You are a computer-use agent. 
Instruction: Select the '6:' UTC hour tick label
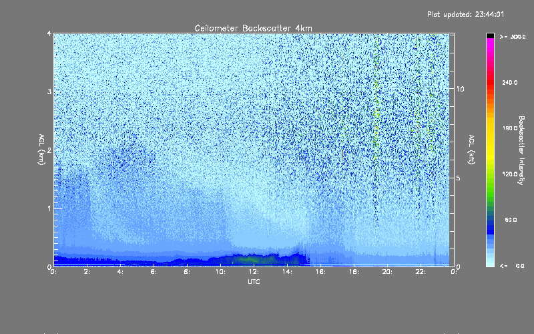click(x=154, y=272)
